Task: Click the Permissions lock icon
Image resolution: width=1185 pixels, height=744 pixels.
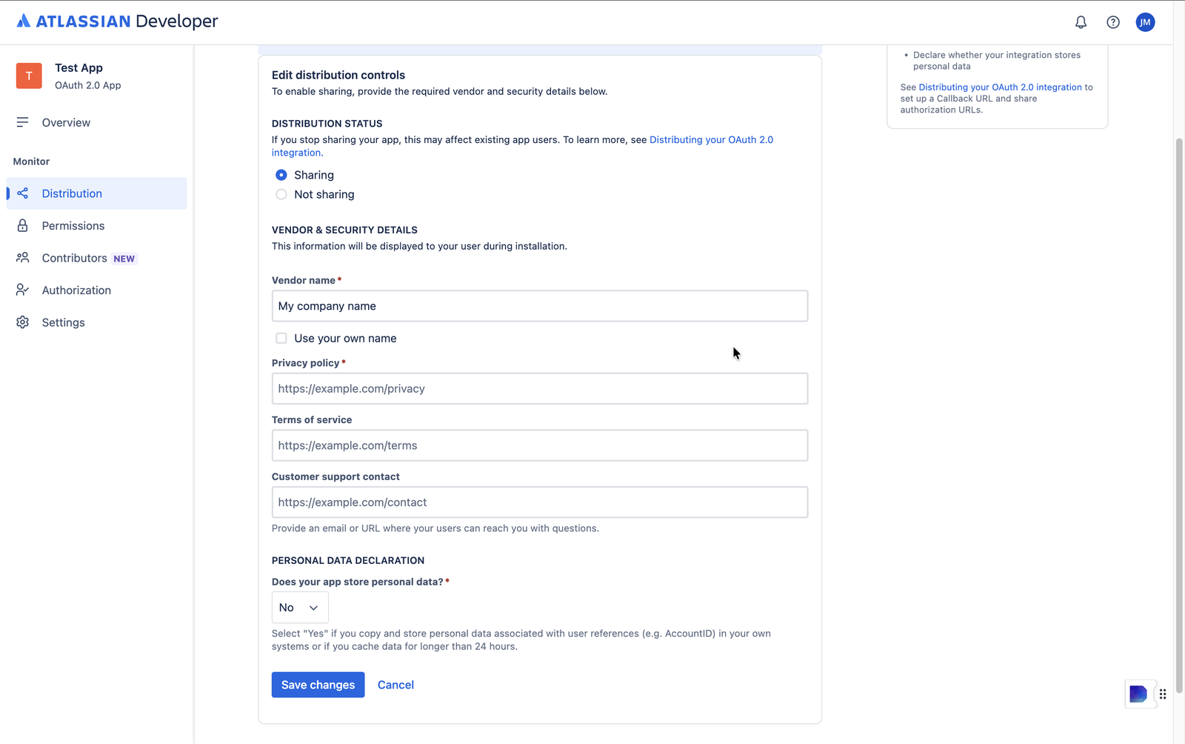Action: pos(23,226)
